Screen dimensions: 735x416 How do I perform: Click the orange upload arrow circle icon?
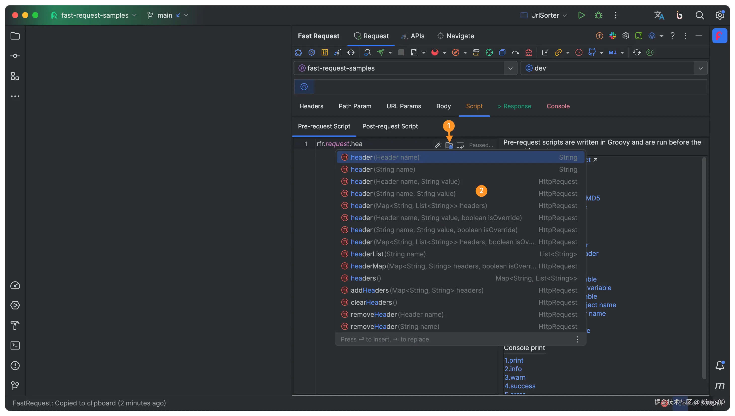(x=599, y=36)
